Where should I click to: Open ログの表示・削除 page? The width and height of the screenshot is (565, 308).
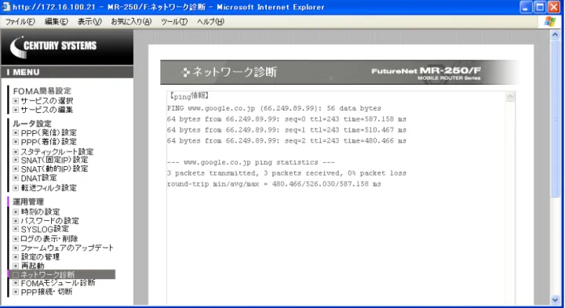coord(49,238)
